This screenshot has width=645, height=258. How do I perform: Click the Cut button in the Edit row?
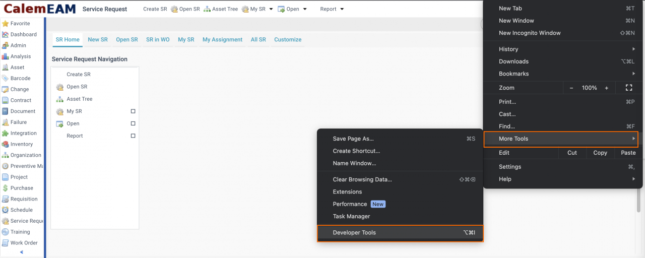572,153
